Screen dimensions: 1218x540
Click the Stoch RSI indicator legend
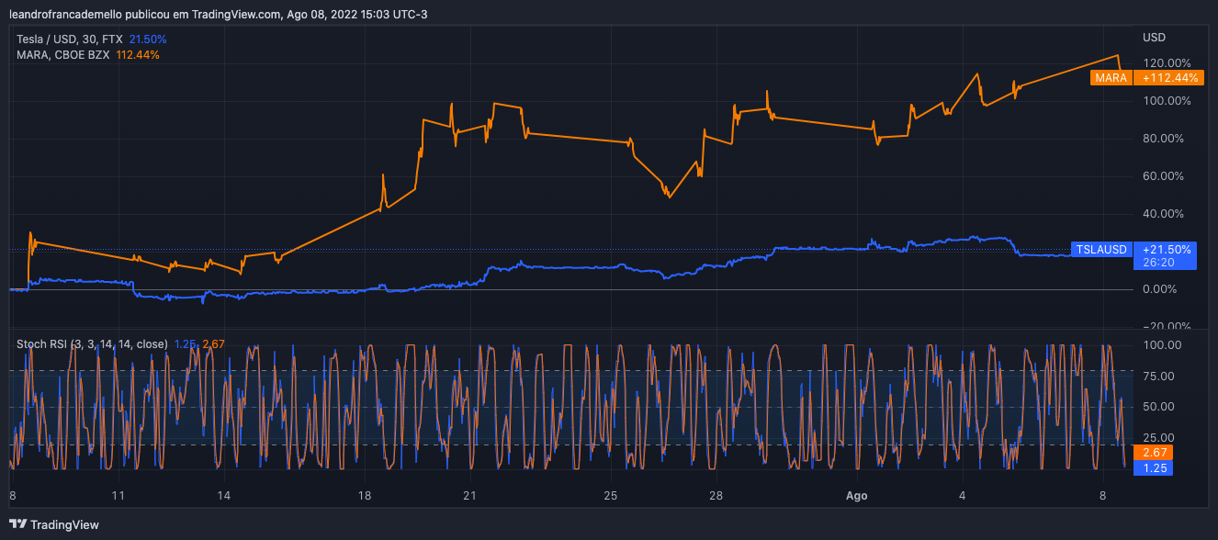click(x=92, y=344)
